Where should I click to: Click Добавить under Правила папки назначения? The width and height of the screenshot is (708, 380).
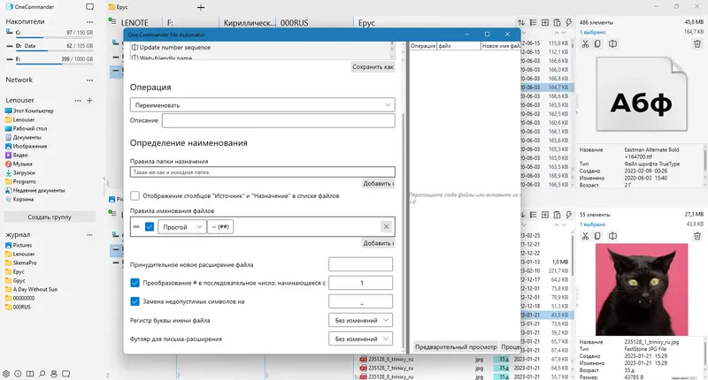click(379, 184)
